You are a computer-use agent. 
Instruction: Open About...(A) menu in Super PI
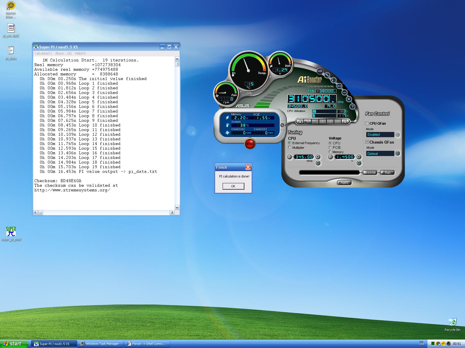coord(63,53)
